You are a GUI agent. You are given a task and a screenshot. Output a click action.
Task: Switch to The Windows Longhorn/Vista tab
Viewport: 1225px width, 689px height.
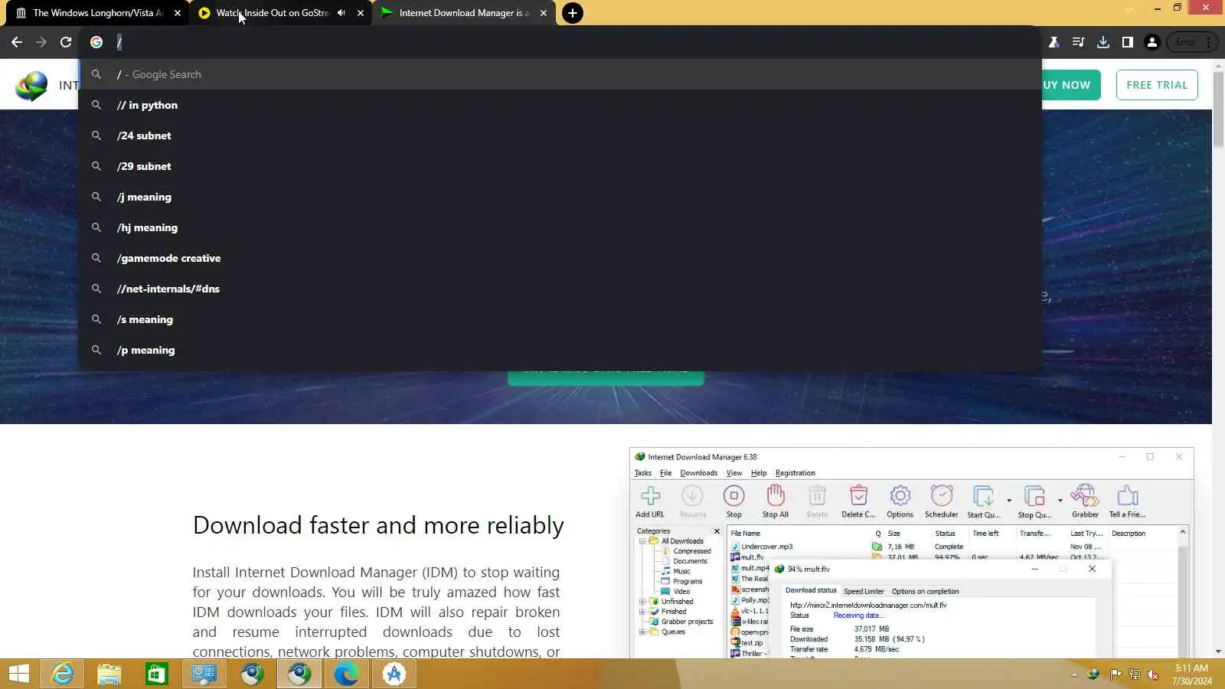point(98,13)
